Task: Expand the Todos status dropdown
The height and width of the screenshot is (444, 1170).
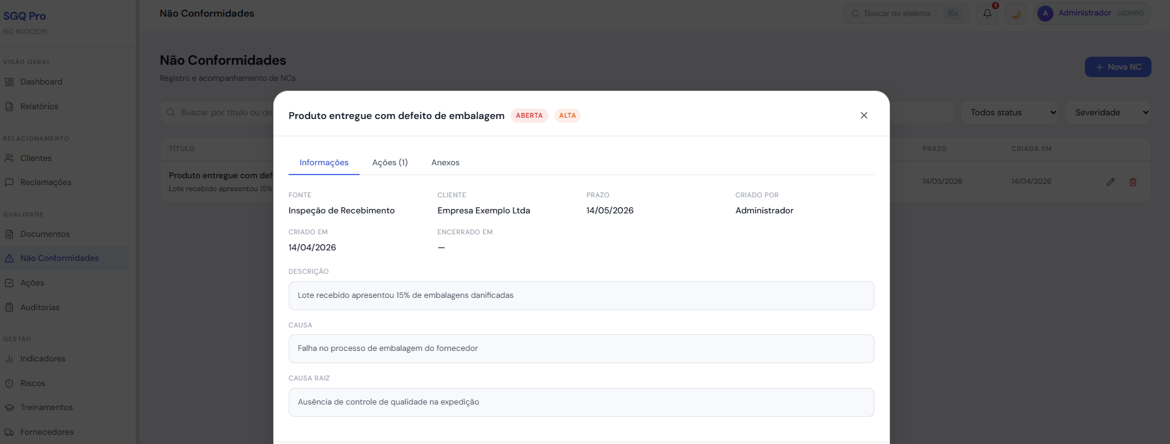Action: click(x=1010, y=113)
